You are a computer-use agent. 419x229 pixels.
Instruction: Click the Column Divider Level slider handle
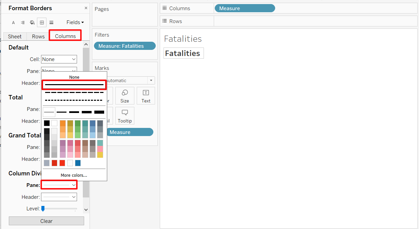pyautogui.click(x=43, y=209)
